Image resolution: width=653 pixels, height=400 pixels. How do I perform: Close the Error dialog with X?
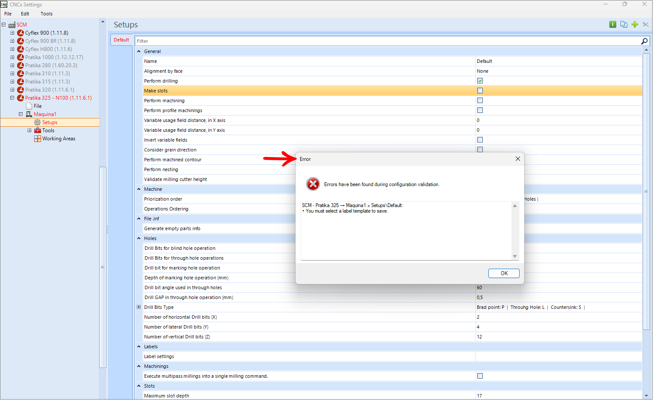(x=517, y=159)
